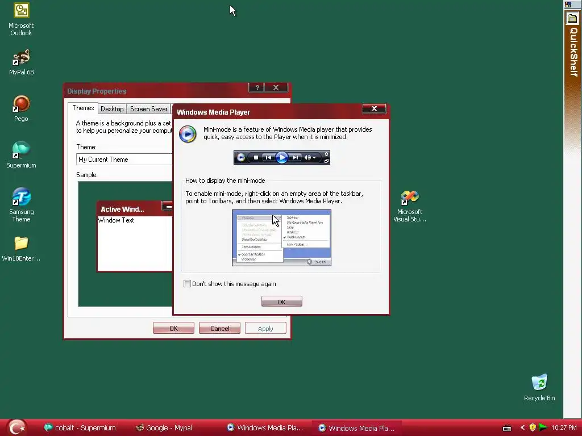Click Cancel in Display Properties
The image size is (582, 436).
(219, 328)
